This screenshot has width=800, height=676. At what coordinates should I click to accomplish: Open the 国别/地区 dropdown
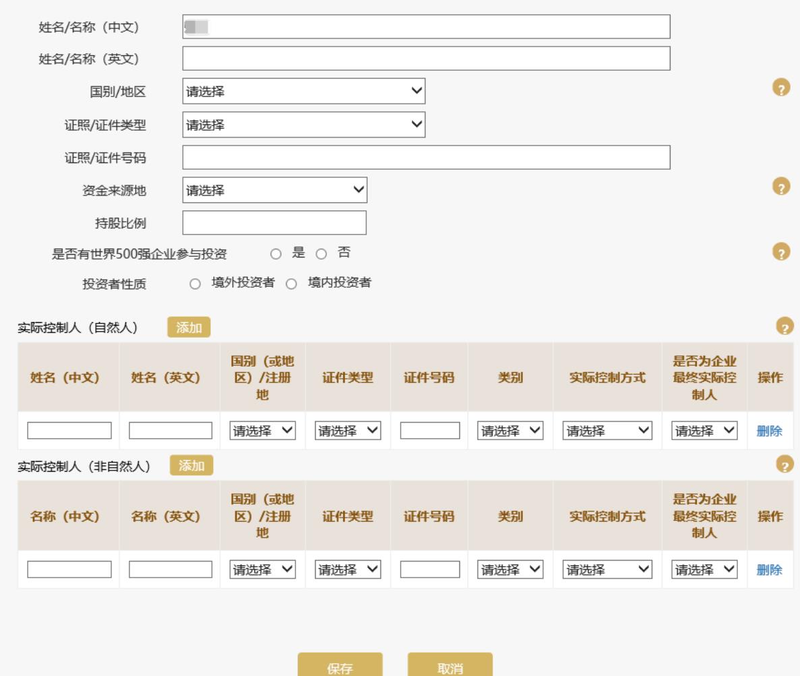pyautogui.click(x=304, y=91)
